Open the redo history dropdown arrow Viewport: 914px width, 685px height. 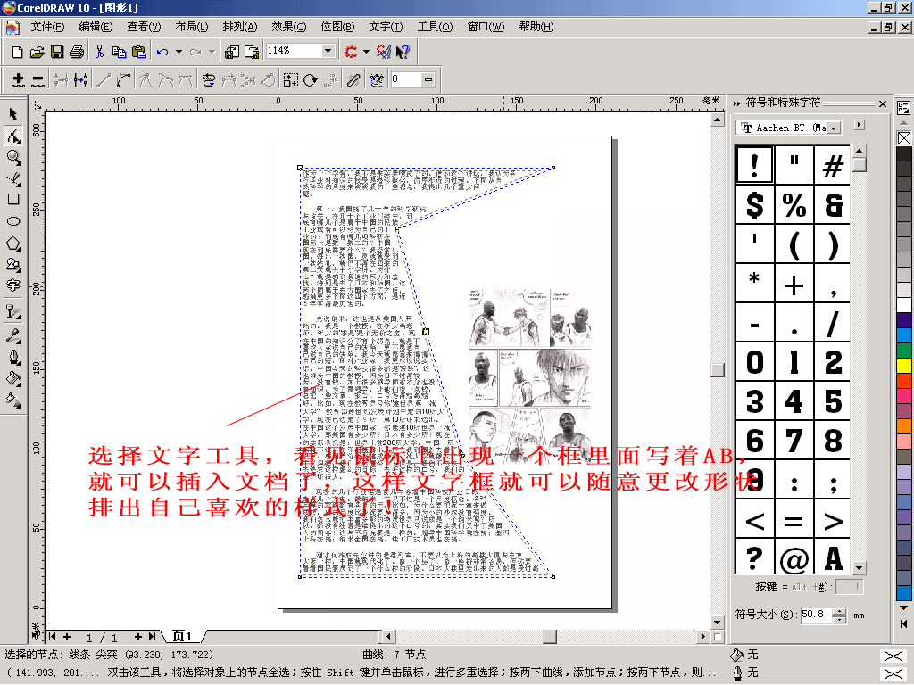click(212, 52)
